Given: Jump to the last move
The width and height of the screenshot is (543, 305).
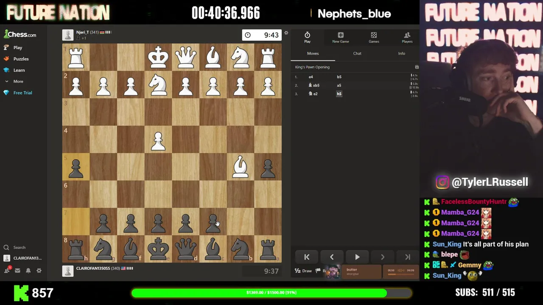Looking at the screenshot, I should coord(408,257).
